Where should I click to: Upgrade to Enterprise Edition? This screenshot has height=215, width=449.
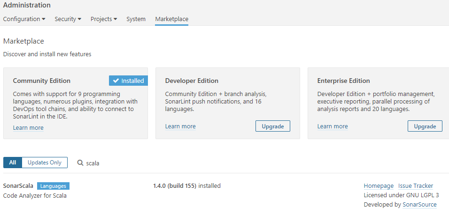[x=425, y=126]
